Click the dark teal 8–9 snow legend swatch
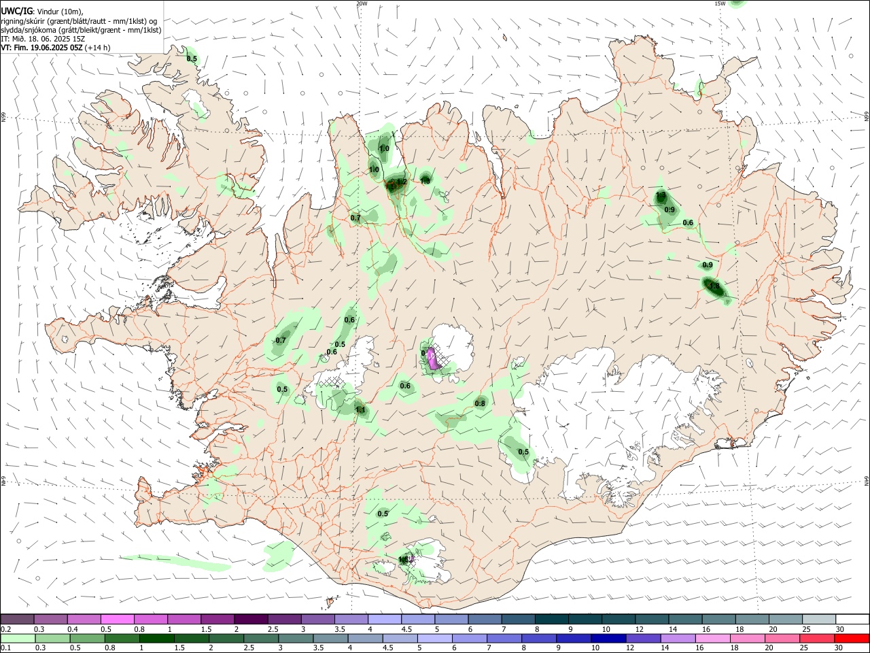Viewport: 870px width, 653px height. click(x=552, y=620)
